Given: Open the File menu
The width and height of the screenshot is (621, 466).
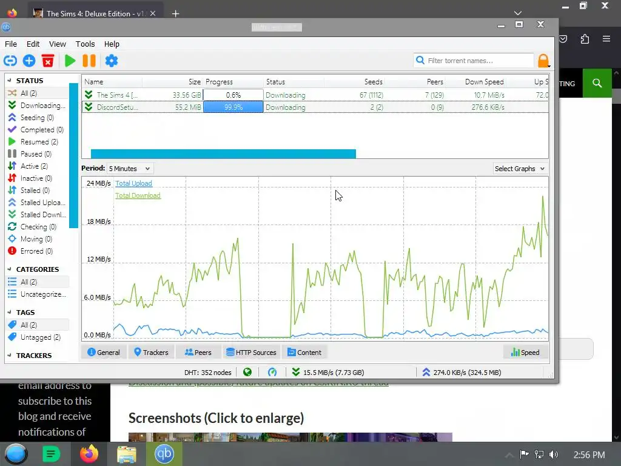Looking at the screenshot, I should click(x=11, y=44).
